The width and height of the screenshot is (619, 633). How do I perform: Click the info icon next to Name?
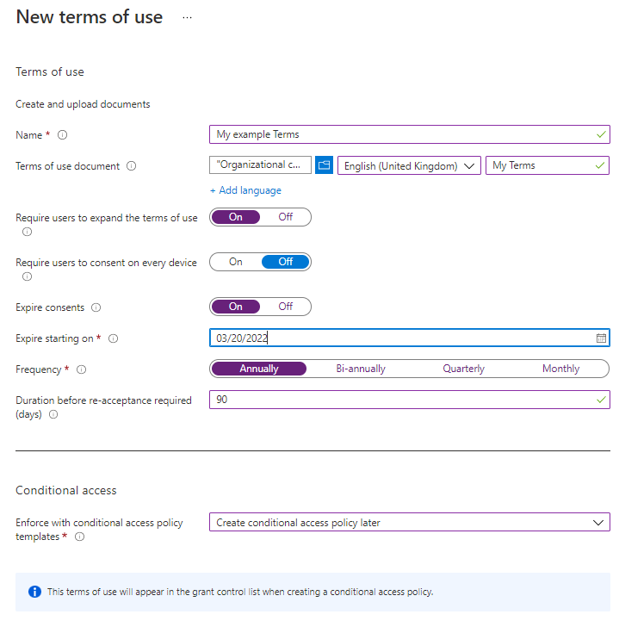point(62,135)
